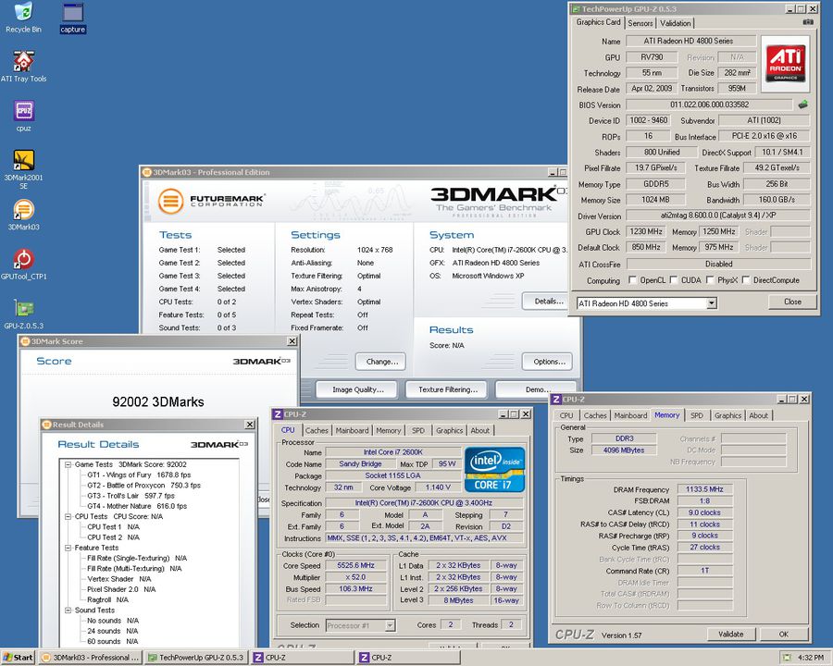Click the Intel Core i7 badge in CPU-Z

point(494,470)
